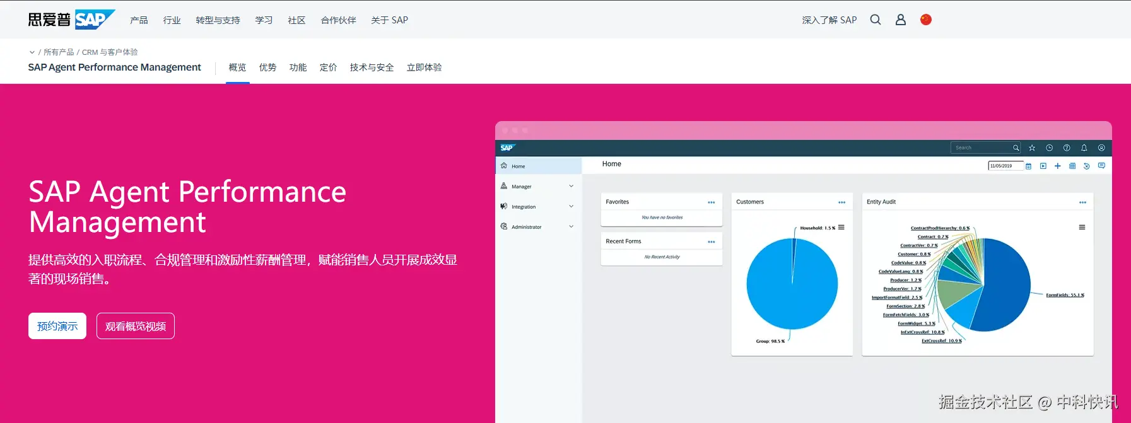The height and width of the screenshot is (423, 1131).
Task: Expand the breadcrumb chevron dropdown
Action: (32, 52)
